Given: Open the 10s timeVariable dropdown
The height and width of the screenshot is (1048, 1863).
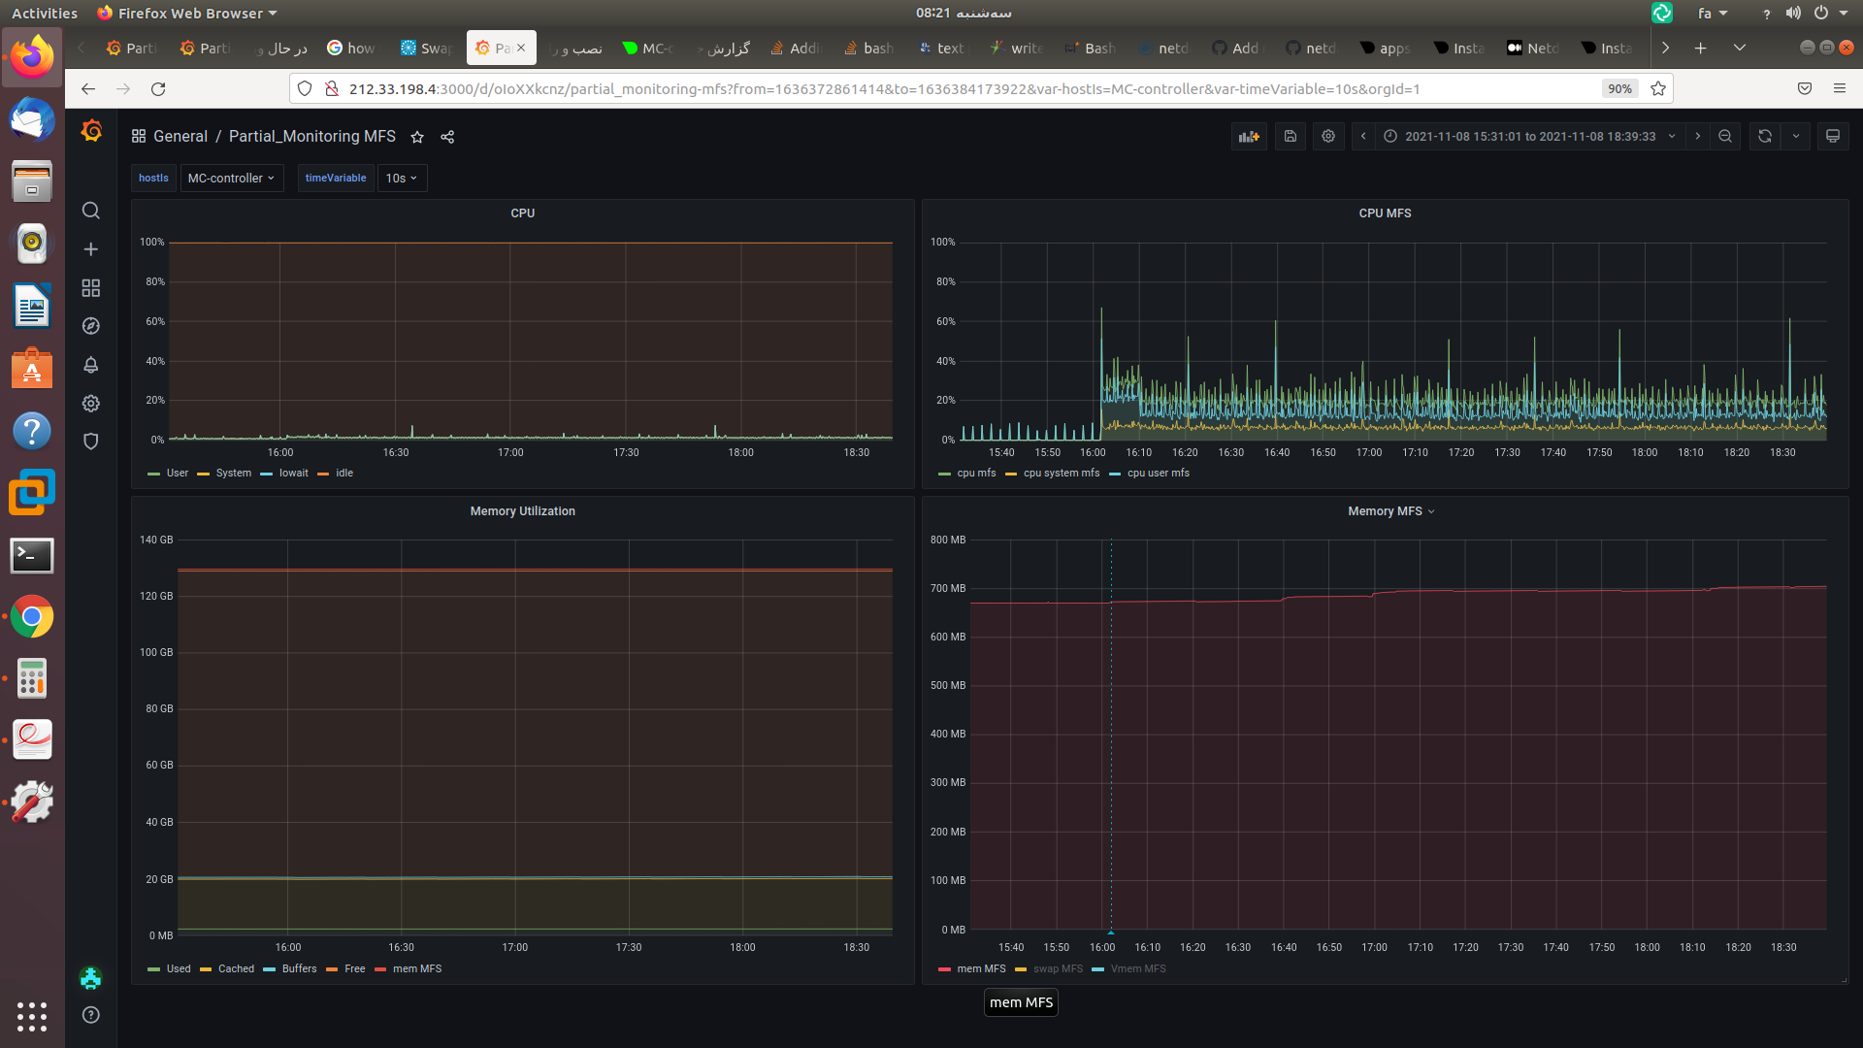Looking at the screenshot, I should pyautogui.click(x=401, y=178).
